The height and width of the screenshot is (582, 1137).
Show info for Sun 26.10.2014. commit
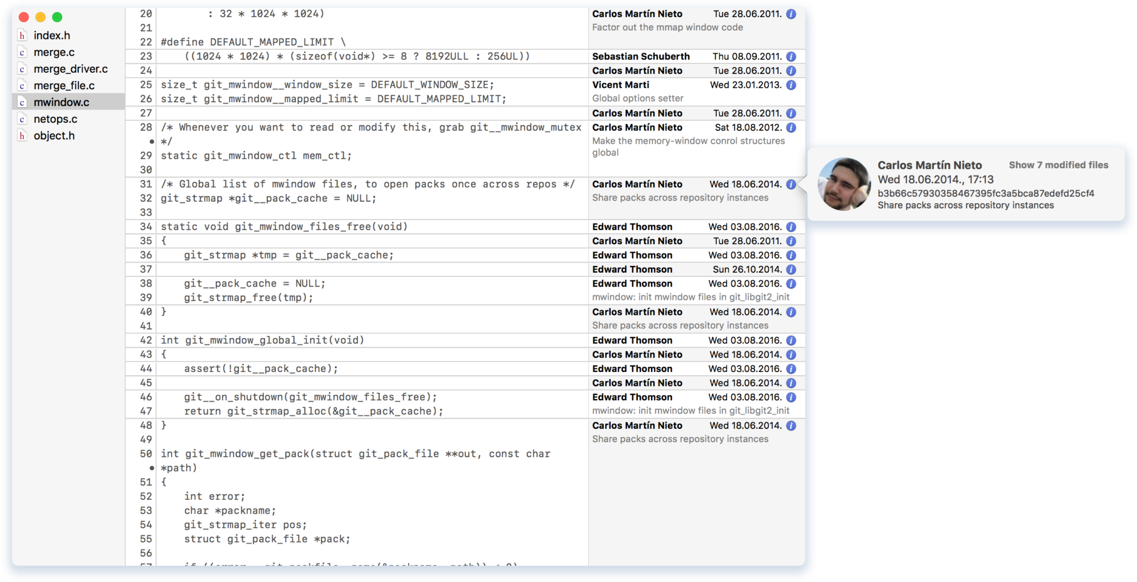click(791, 270)
